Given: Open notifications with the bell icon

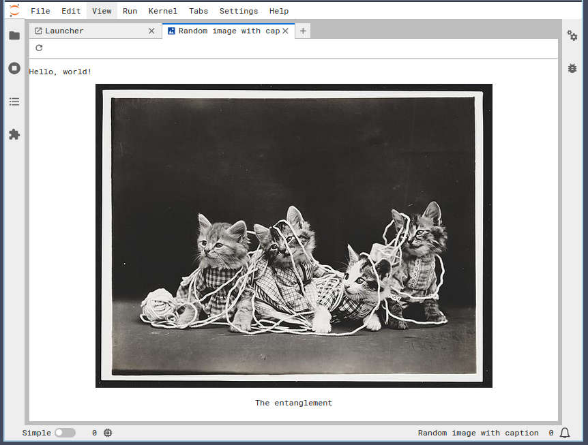Looking at the screenshot, I should point(564,433).
